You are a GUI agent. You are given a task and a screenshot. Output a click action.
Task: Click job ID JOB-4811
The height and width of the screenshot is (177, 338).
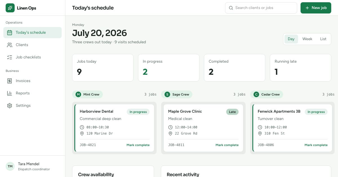click(x=176, y=145)
